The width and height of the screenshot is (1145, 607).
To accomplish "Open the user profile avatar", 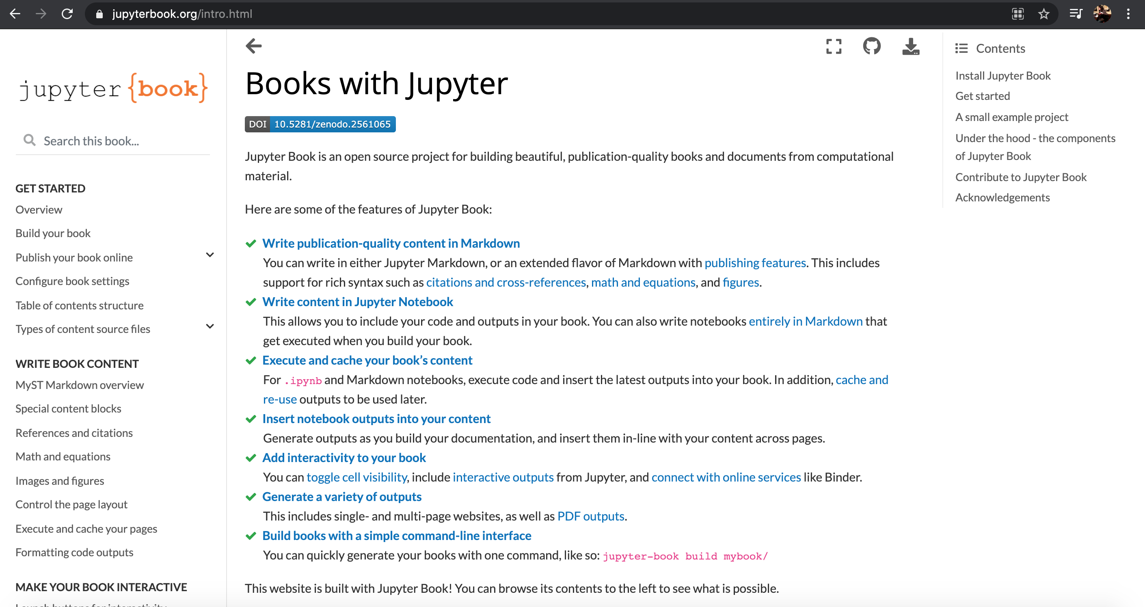I will coord(1102,14).
